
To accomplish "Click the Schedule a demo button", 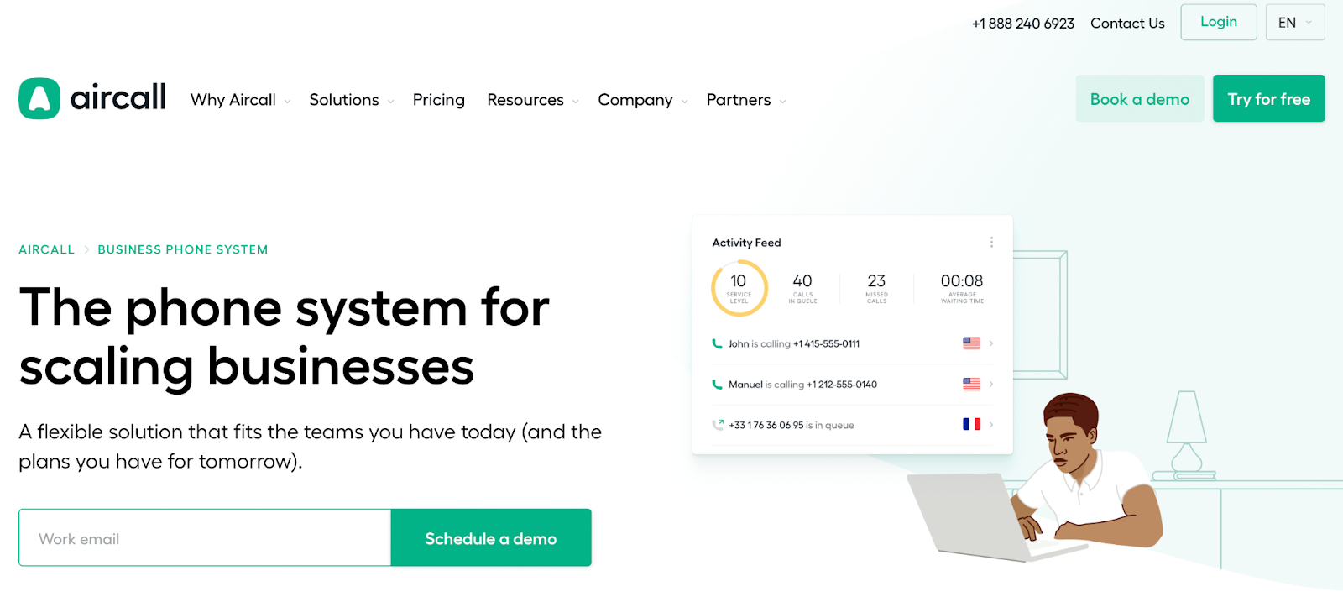I will point(491,538).
